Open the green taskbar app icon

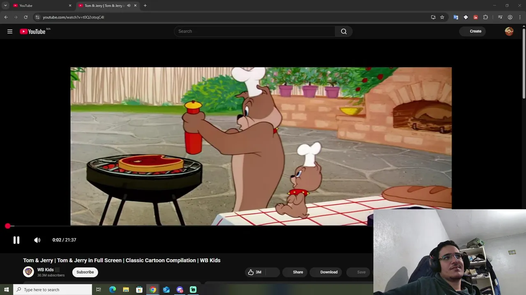pyautogui.click(x=193, y=290)
